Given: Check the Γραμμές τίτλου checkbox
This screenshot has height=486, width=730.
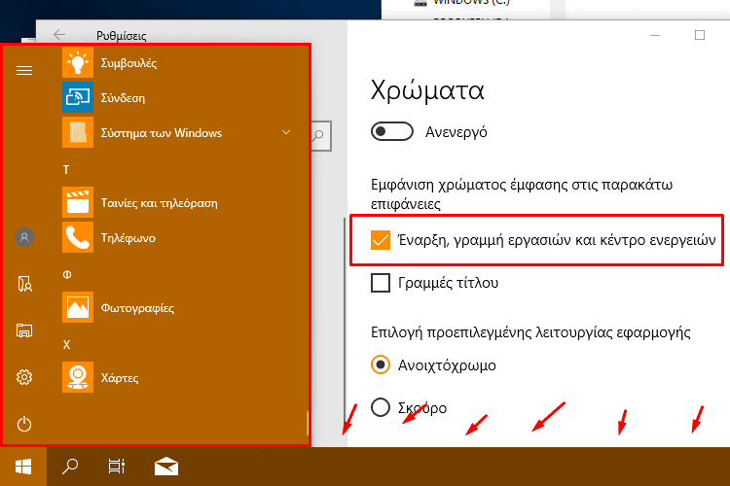Looking at the screenshot, I should 381,283.
